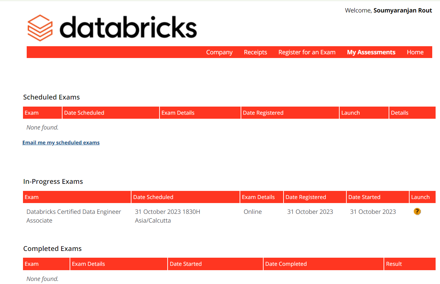Image resolution: width=440 pixels, height=284 pixels.
Task: Open the Receipts menu item
Action: click(255, 52)
